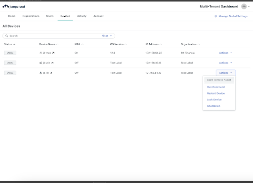Click the JumpCloud logo
This screenshot has height=183, width=253.
pos(14,6)
